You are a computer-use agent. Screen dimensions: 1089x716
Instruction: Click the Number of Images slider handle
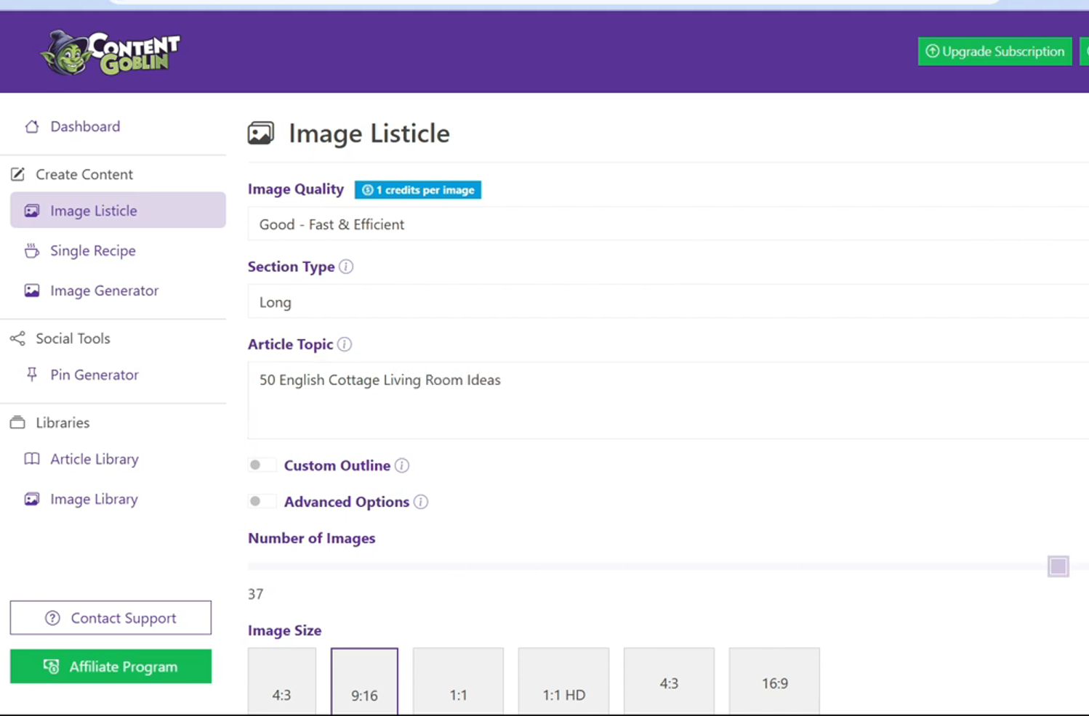[1058, 566]
